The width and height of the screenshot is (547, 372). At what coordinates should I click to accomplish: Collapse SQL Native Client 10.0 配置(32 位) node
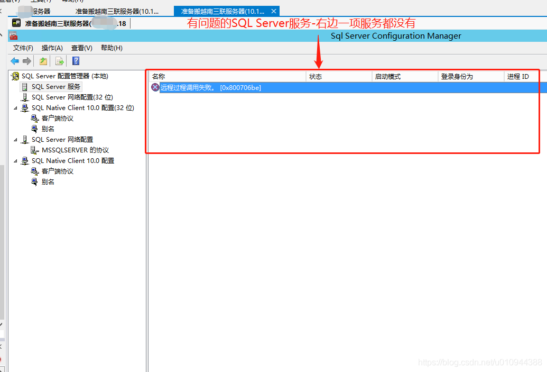point(15,108)
